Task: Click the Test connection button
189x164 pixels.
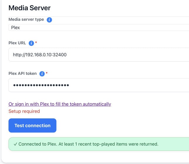Action: click(33, 125)
